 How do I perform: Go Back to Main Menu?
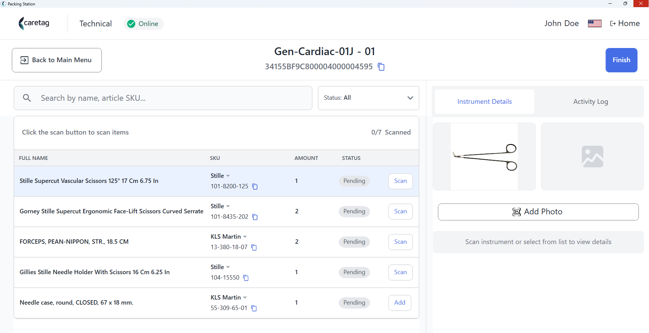click(57, 60)
